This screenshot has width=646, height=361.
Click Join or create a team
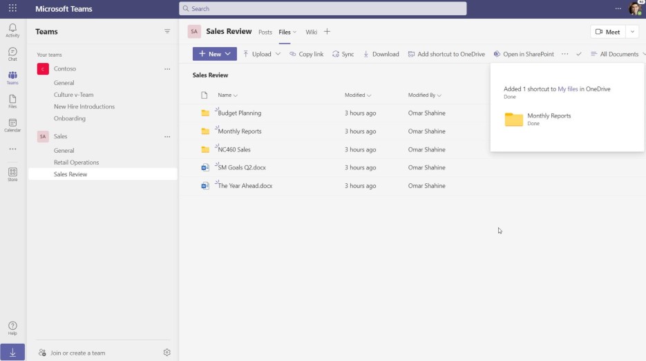[72, 353]
